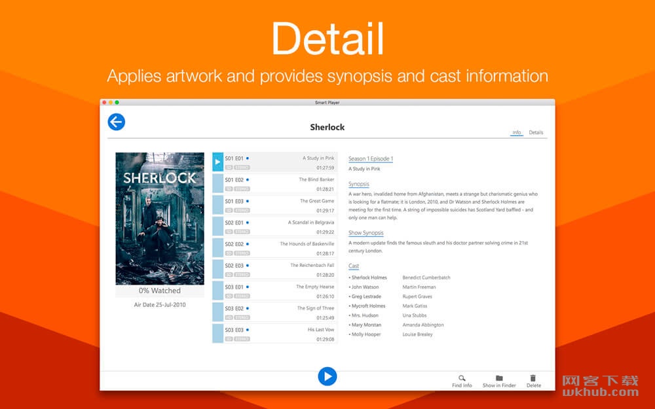655x409 pixels.
Task: Switch to the Details tab
Action: 536,132
